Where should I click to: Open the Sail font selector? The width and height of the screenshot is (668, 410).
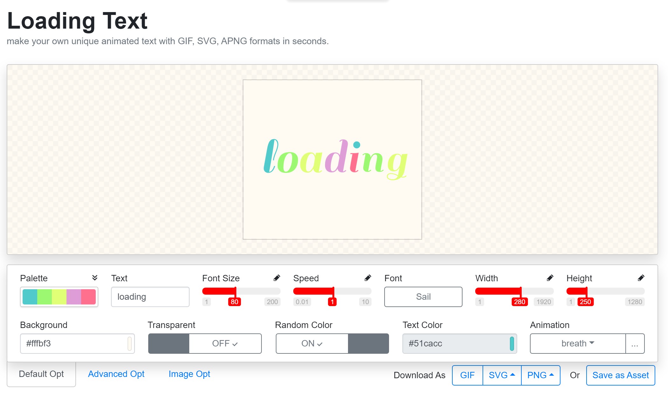pyautogui.click(x=423, y=297)
